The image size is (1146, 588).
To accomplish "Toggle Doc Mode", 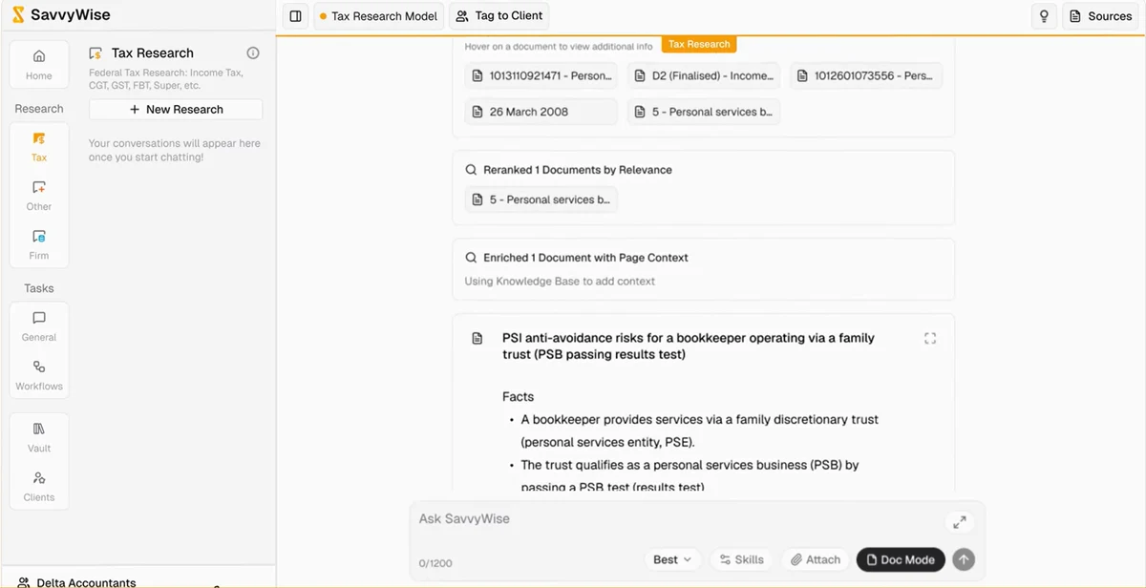I will point(901,560).
